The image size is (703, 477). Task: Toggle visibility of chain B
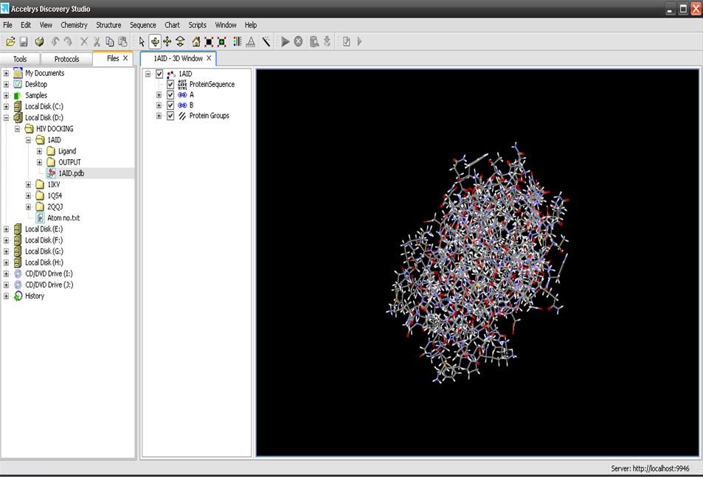(x=170, y=105)
